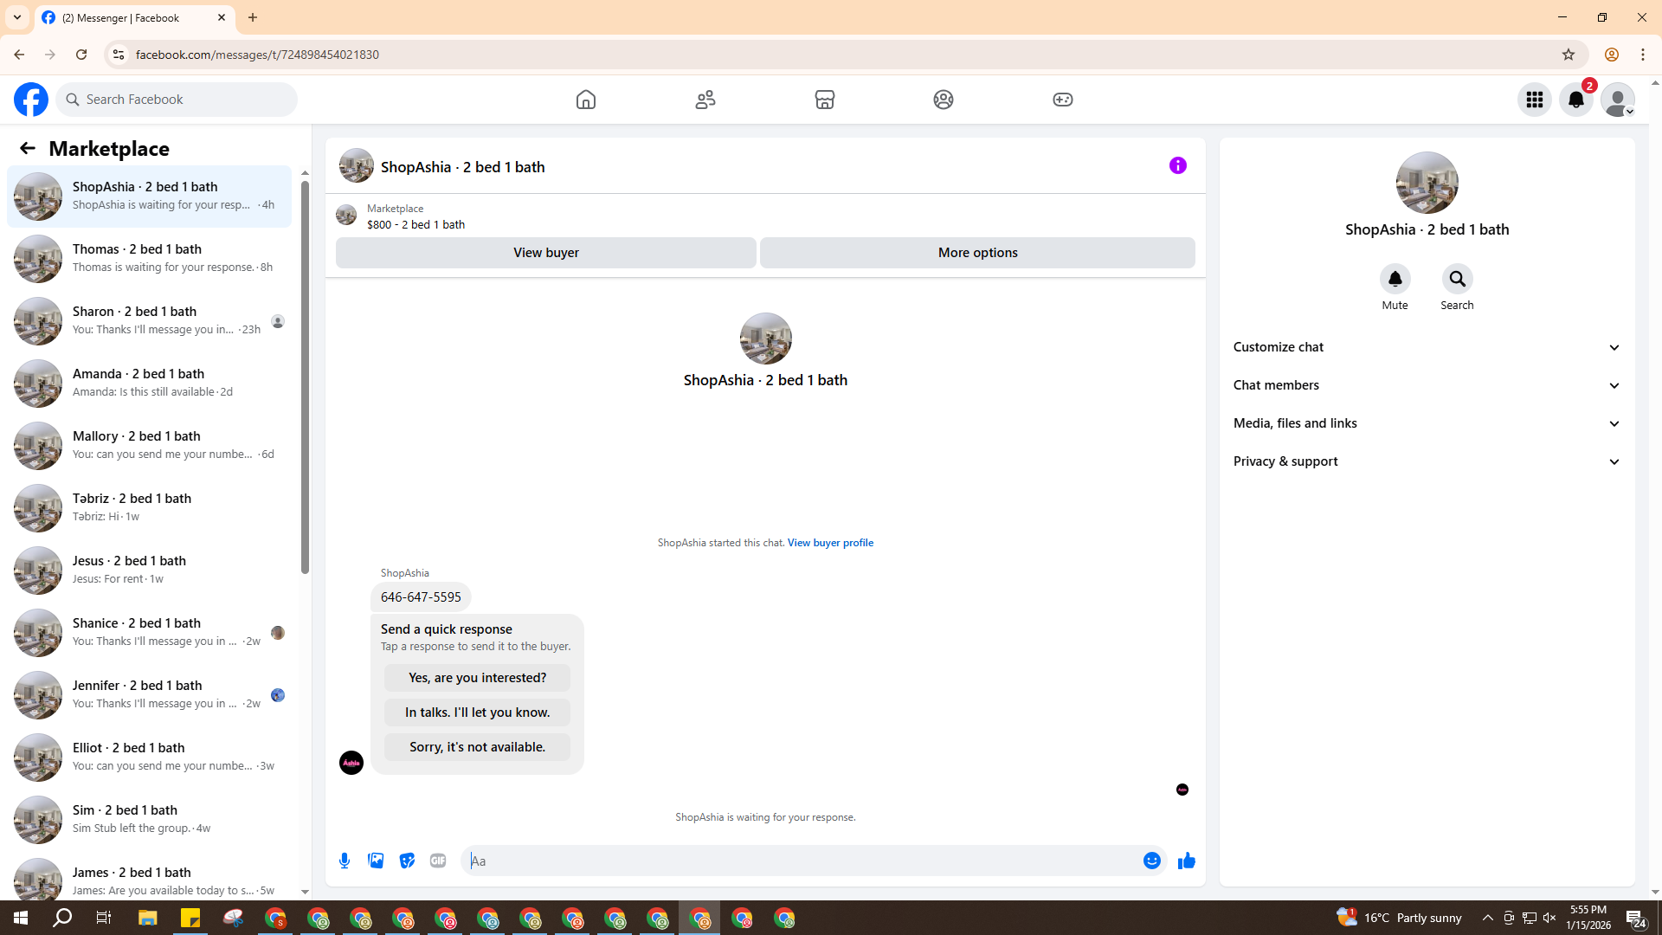Toggle conversation information panel icon

click(x=1177, y=165)
